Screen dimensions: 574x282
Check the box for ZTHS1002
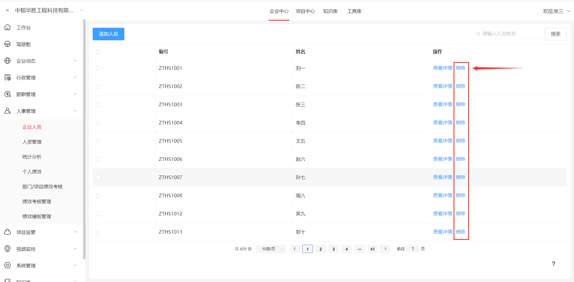coord(98,87)
